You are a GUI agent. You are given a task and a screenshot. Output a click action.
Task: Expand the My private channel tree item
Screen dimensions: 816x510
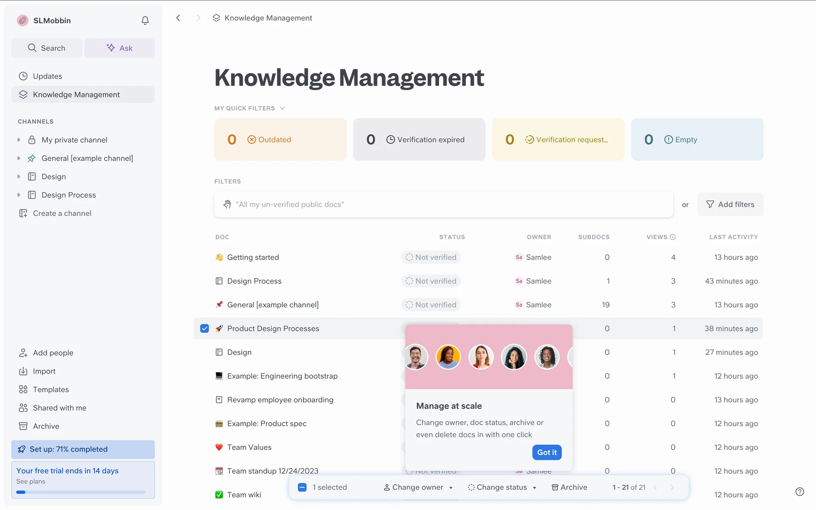(x=19, y=140)
